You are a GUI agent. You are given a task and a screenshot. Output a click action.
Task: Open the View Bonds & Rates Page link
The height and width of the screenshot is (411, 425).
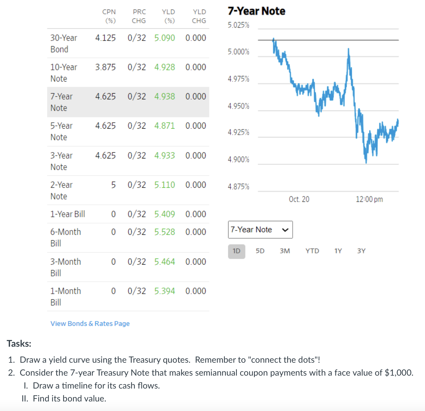90,323
